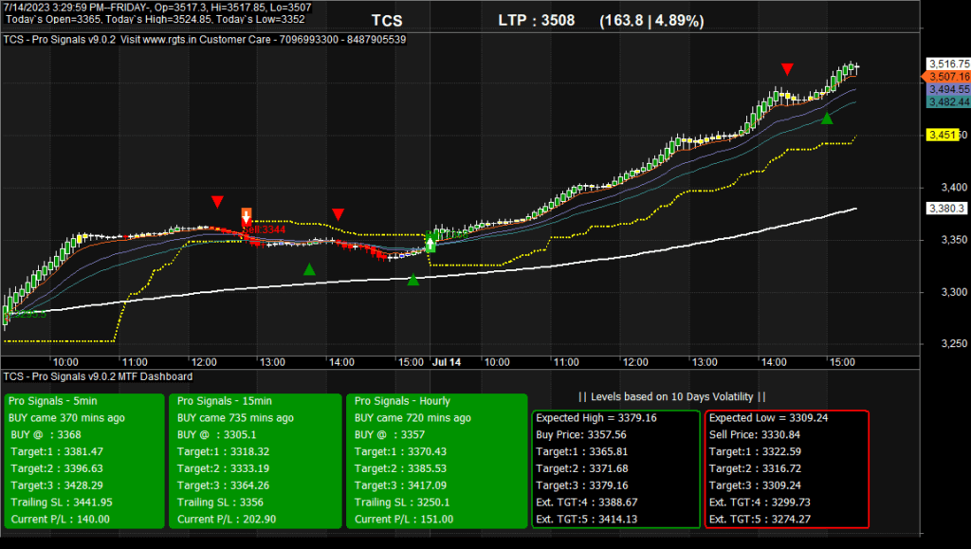This screenshot has width=971, height=549.
Task: Click Current P/L : 151.00
Action: (404, 520)
